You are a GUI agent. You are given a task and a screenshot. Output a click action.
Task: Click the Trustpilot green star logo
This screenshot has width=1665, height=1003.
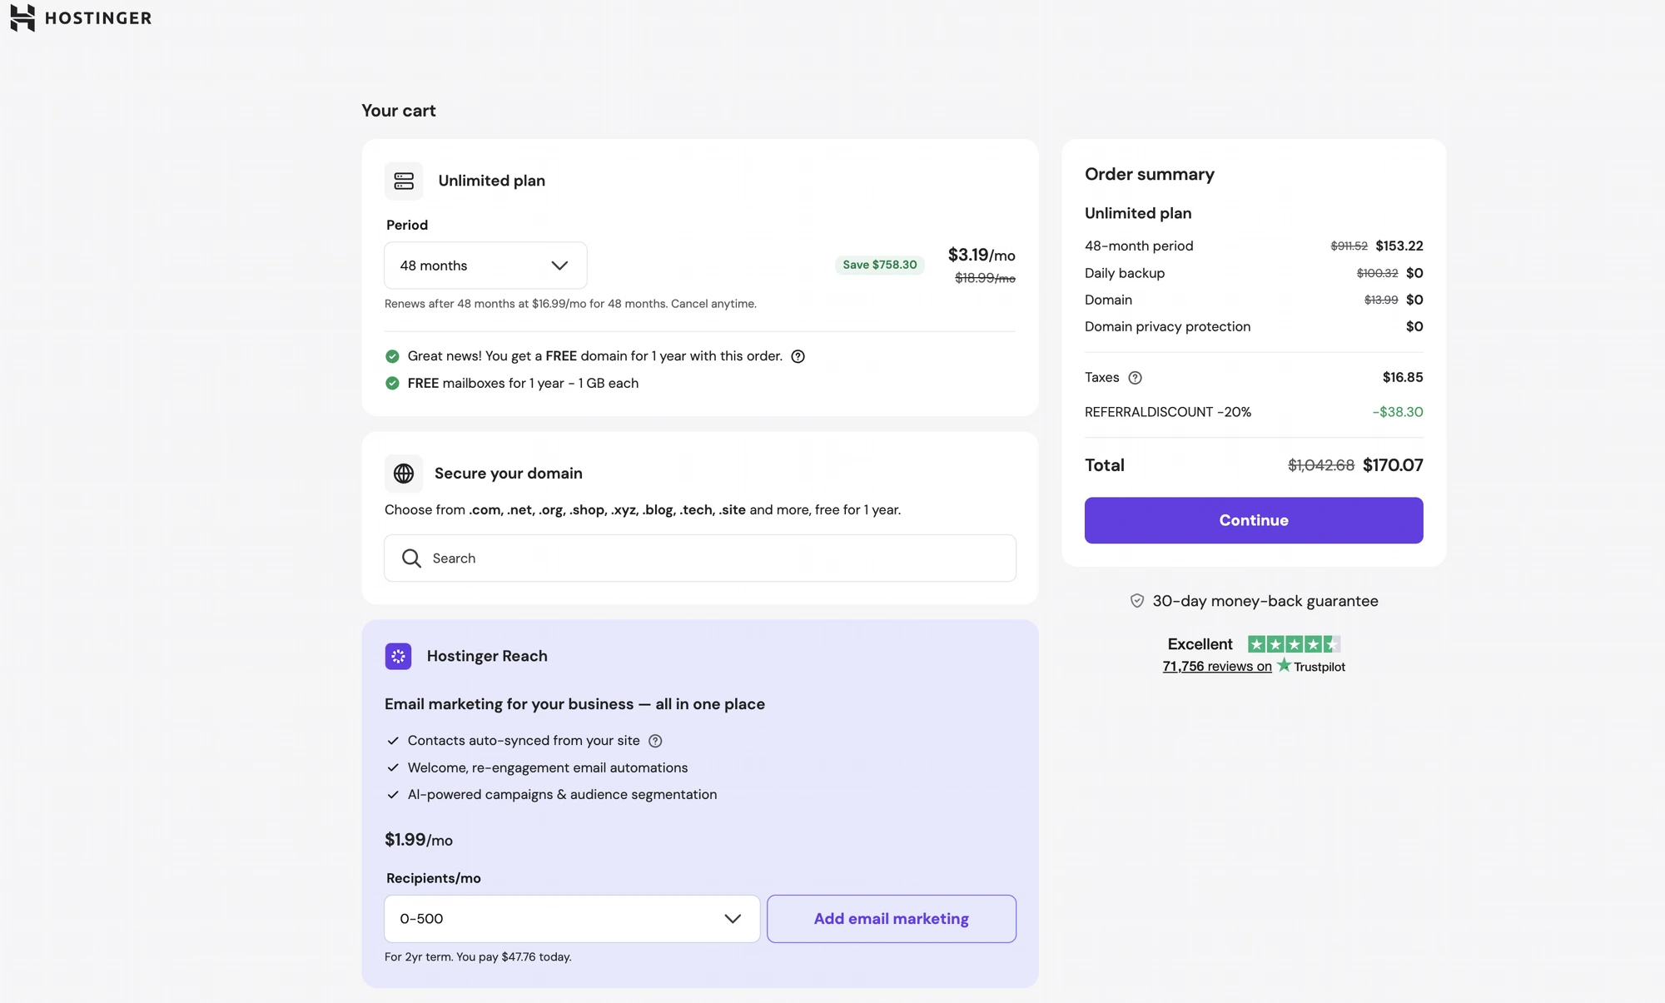1285,665
